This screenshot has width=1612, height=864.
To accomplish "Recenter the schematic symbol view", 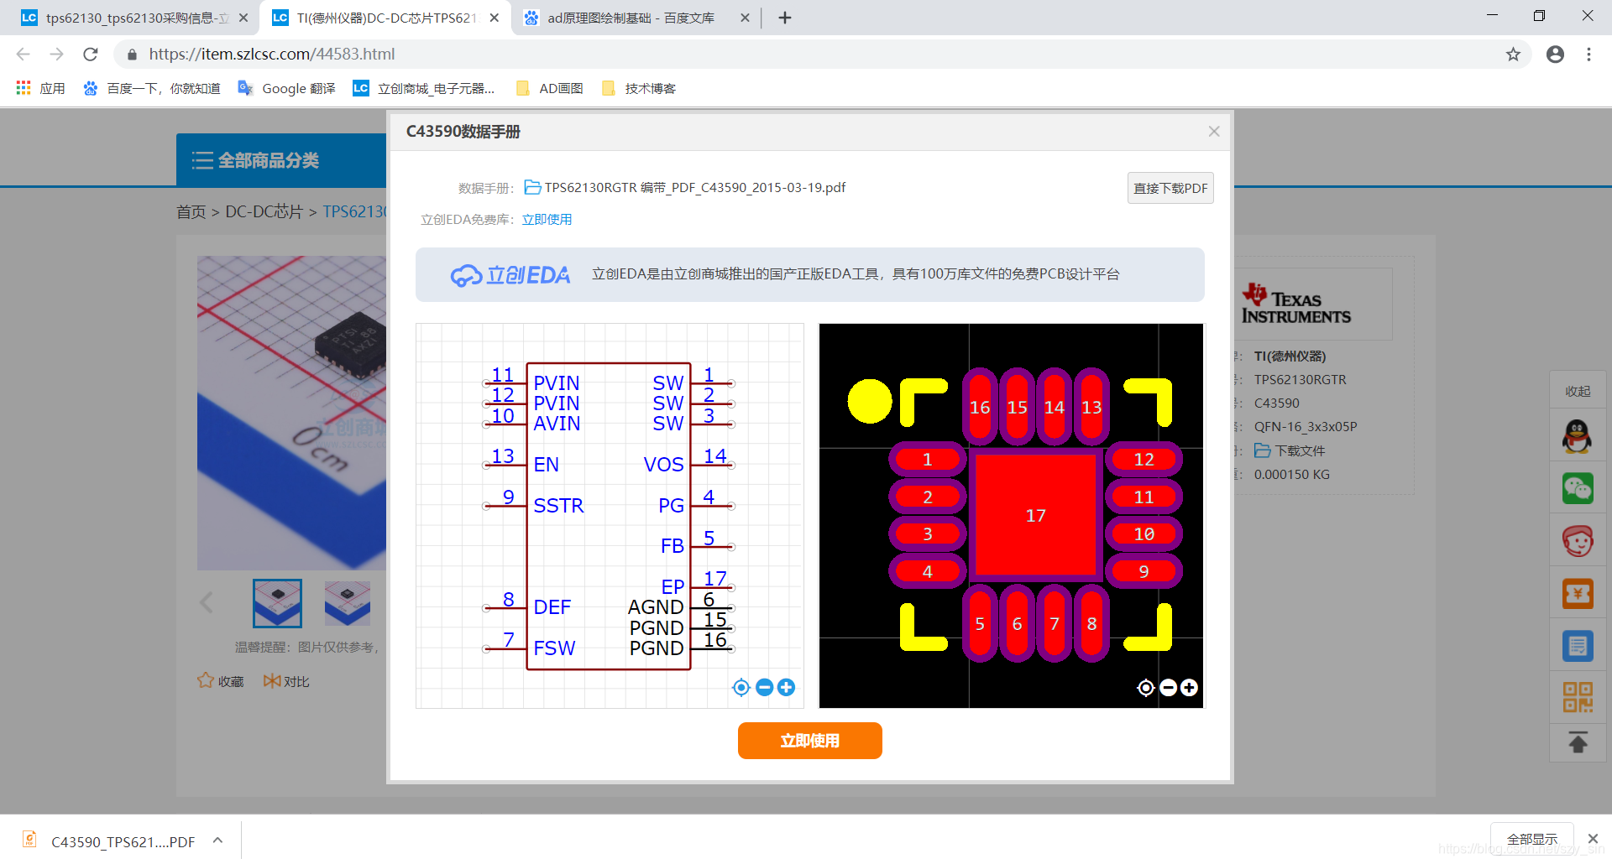I will point(741,688).
